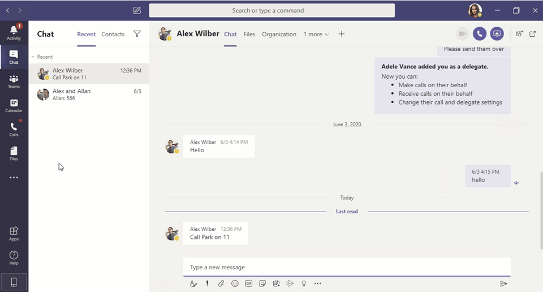Open the Alex and Allan group chat
This screenshot has width=543, height=292.
(x=89, y=94)
